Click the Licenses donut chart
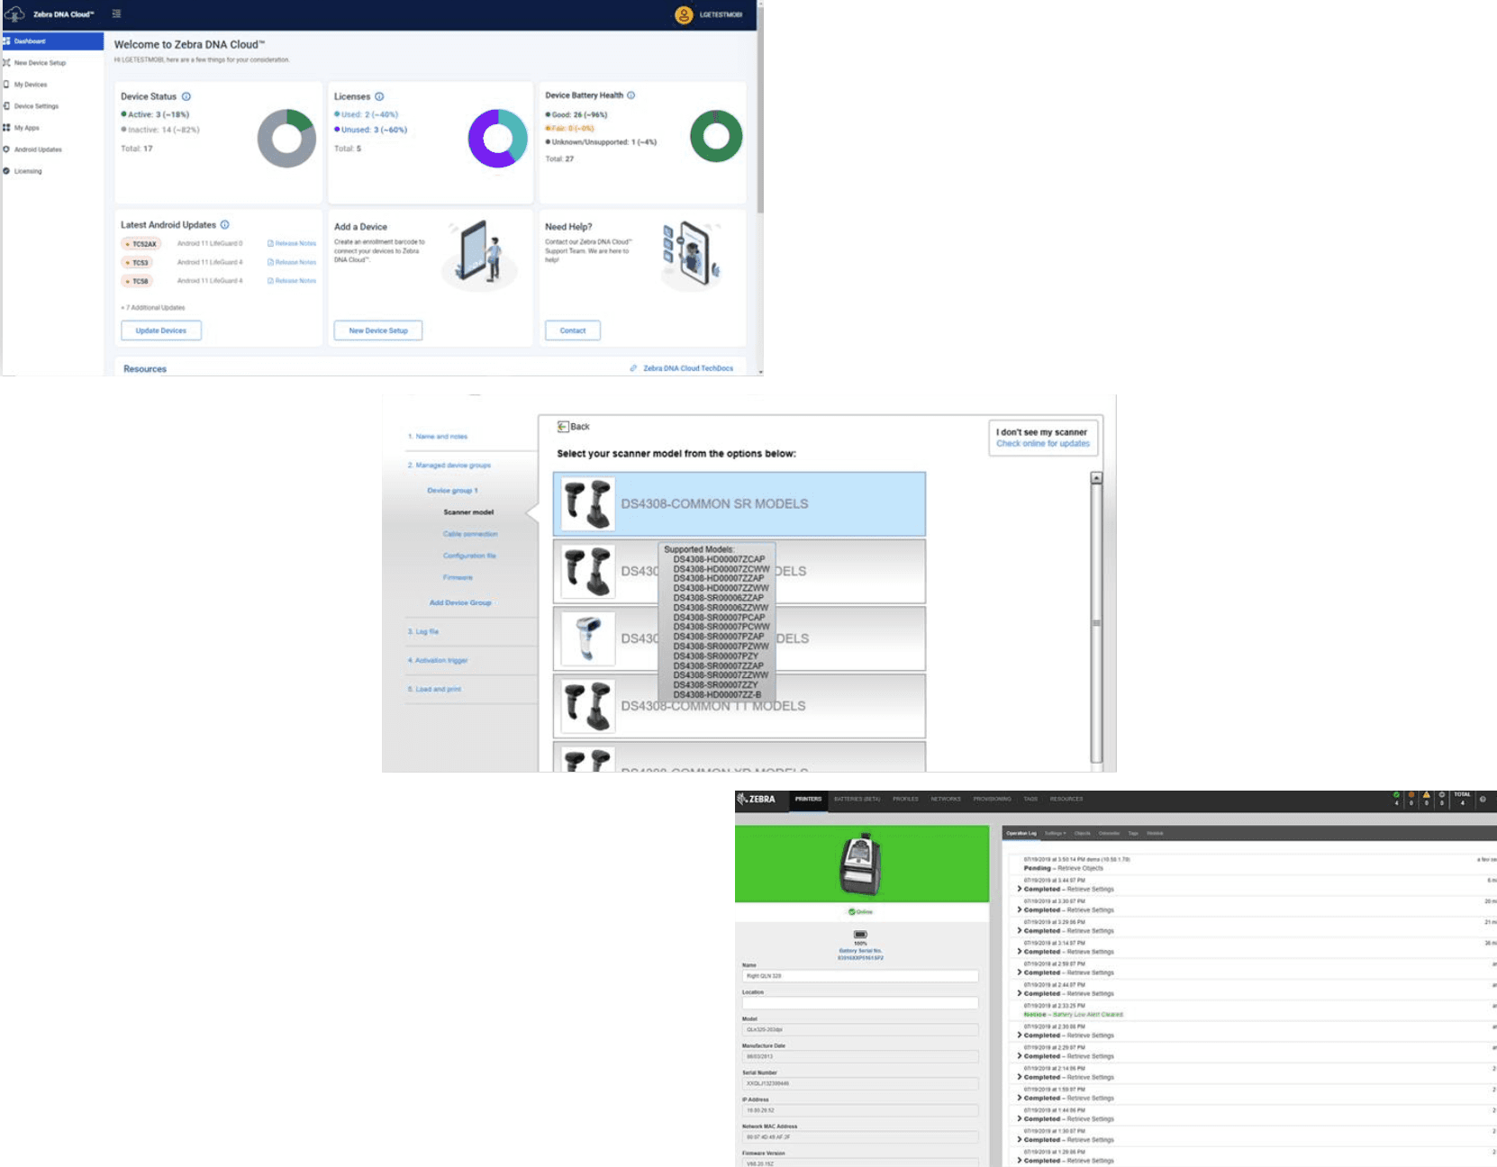This screenshot has width=1497, height=1167. 497,139
